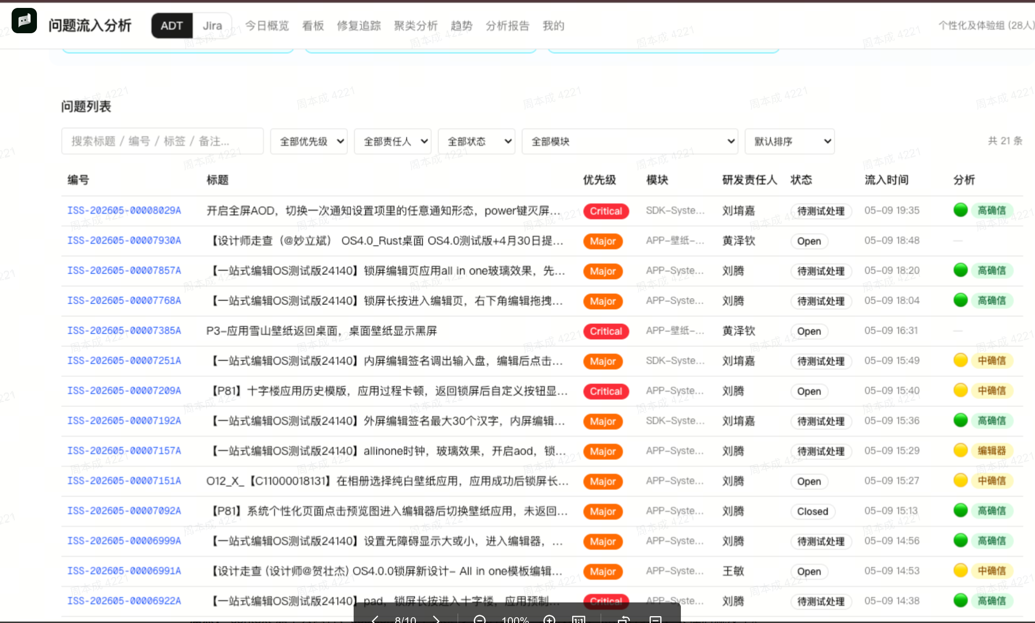Click title O12_X_【C11000018131】在相册选择纯白壁纸
Screen dimensions: 1035x623
(387, 481)
